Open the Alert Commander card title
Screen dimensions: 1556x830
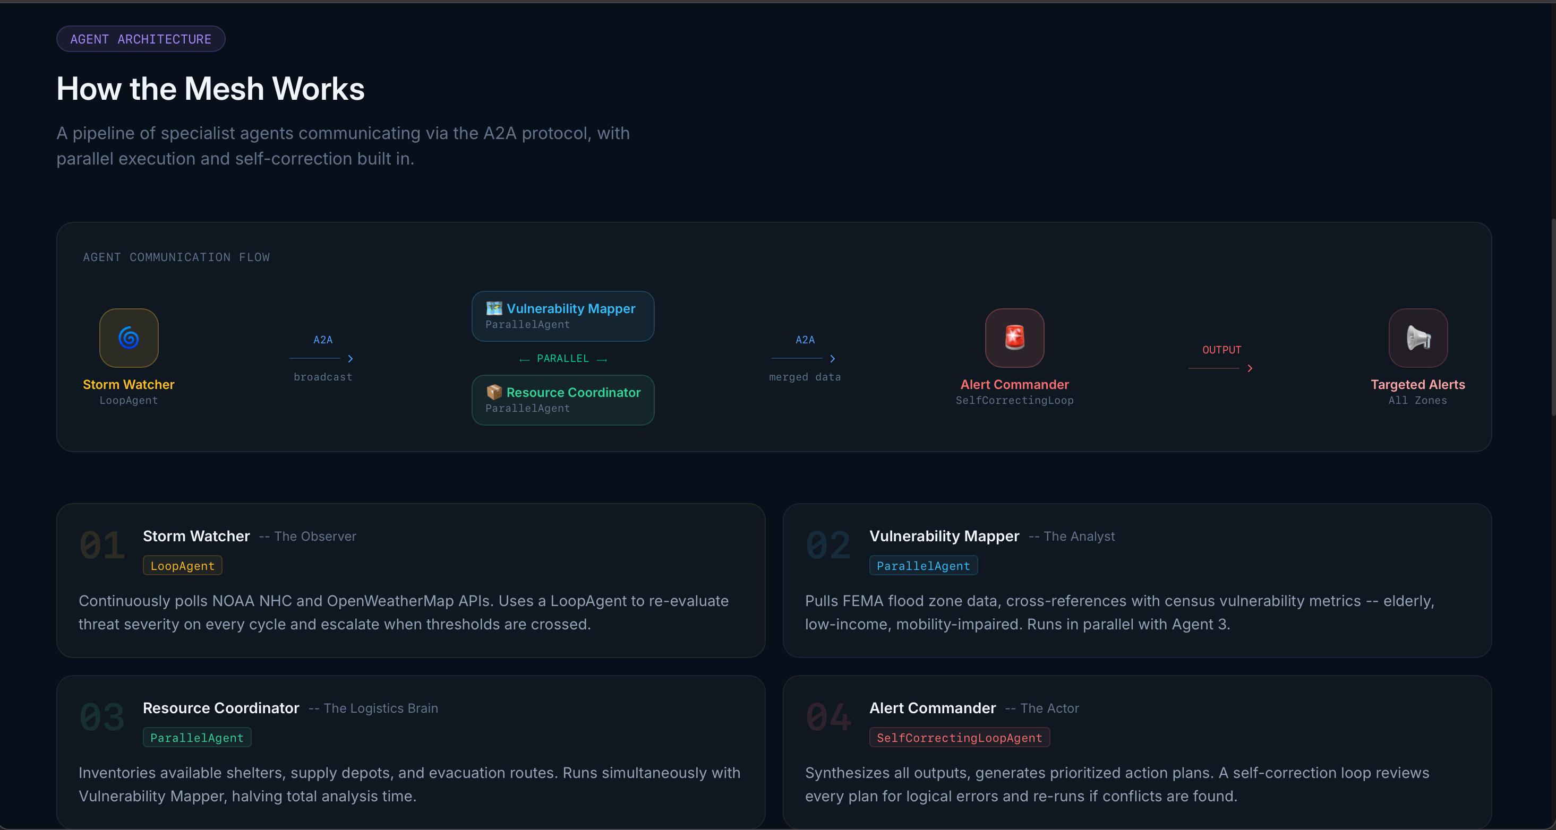(932, 708)
